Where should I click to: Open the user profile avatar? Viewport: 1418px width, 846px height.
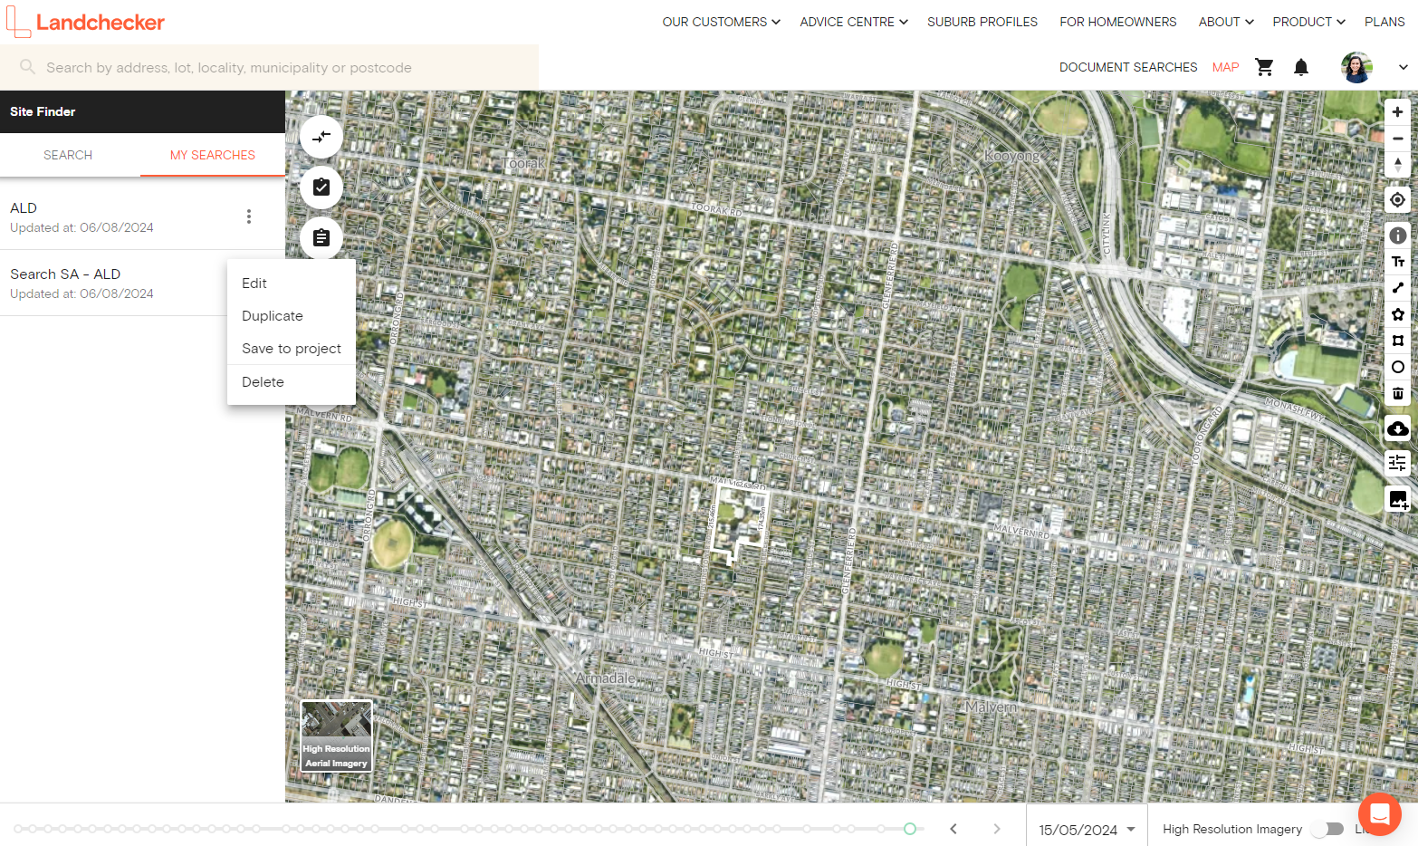click(1356, 67)
